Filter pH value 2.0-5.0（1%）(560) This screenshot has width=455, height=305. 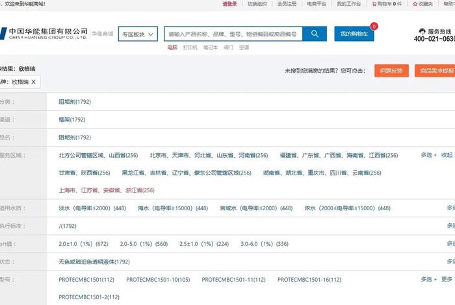144,244
